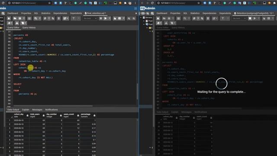
Task: Click search objects icon in right browser panel
Action: [152, 13]
